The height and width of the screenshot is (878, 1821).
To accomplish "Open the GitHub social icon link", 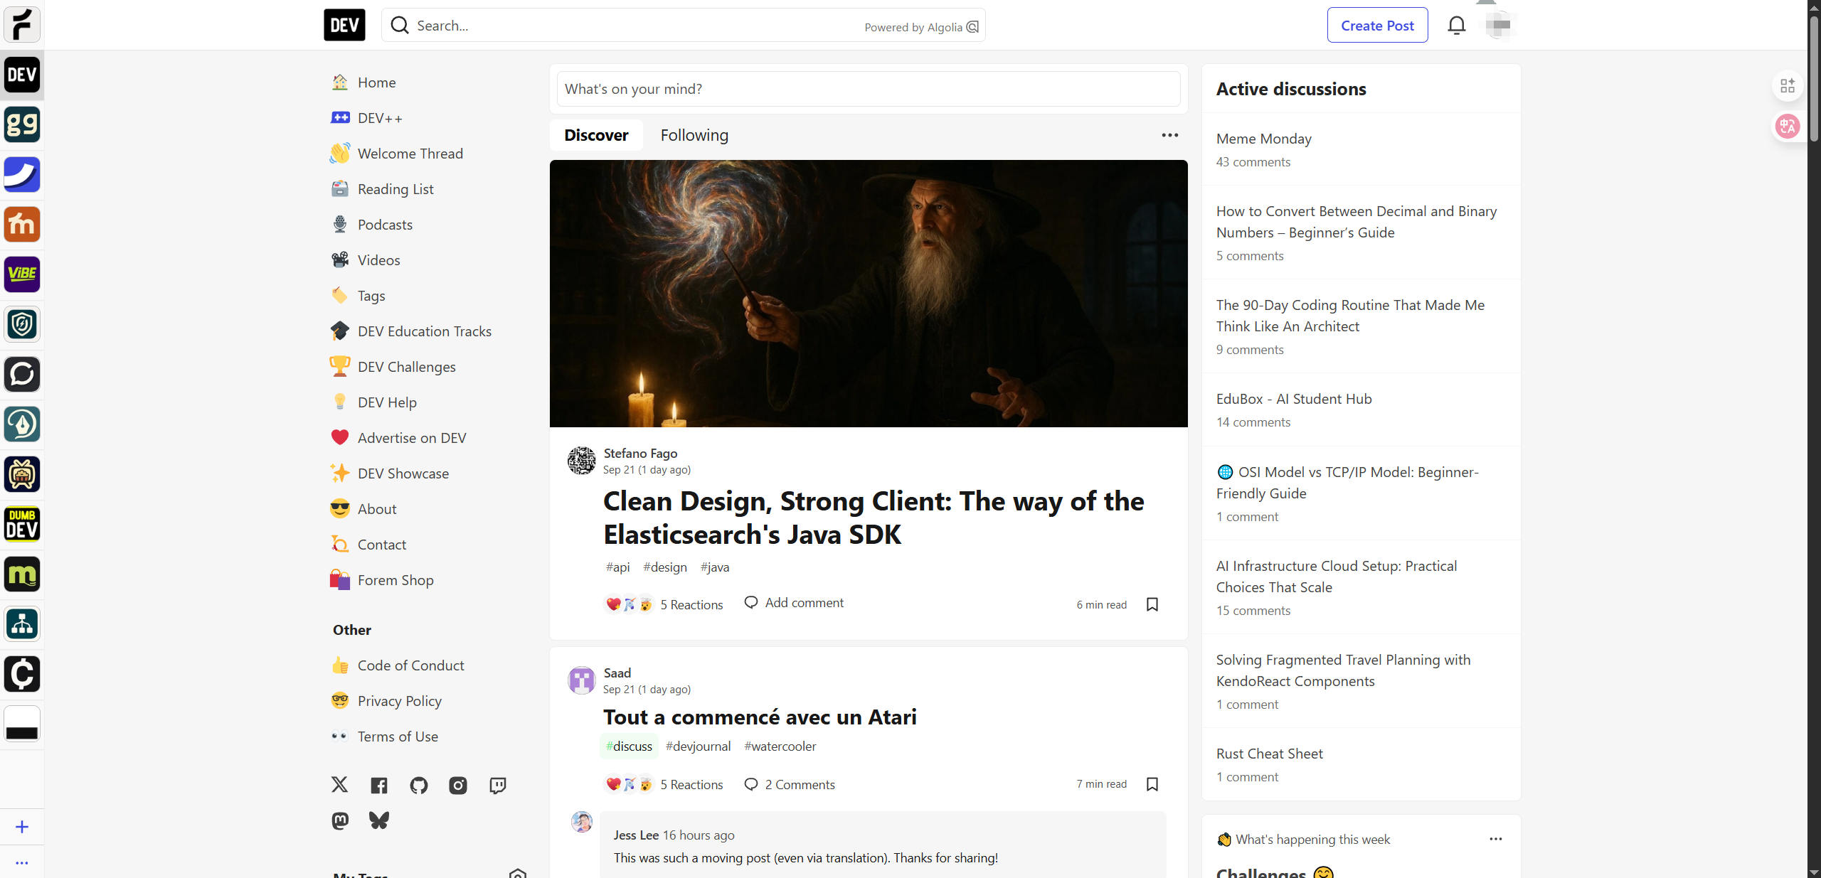I will (x=418, y=786).
